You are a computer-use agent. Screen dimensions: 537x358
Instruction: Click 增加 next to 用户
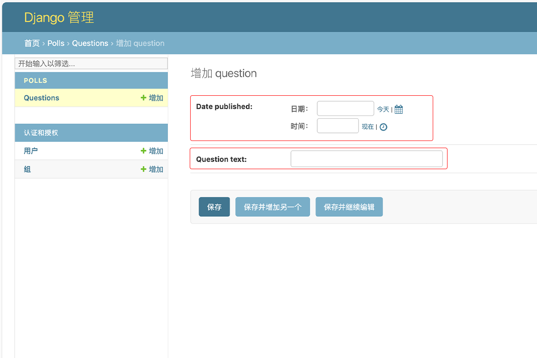click(x=152, y=151)
